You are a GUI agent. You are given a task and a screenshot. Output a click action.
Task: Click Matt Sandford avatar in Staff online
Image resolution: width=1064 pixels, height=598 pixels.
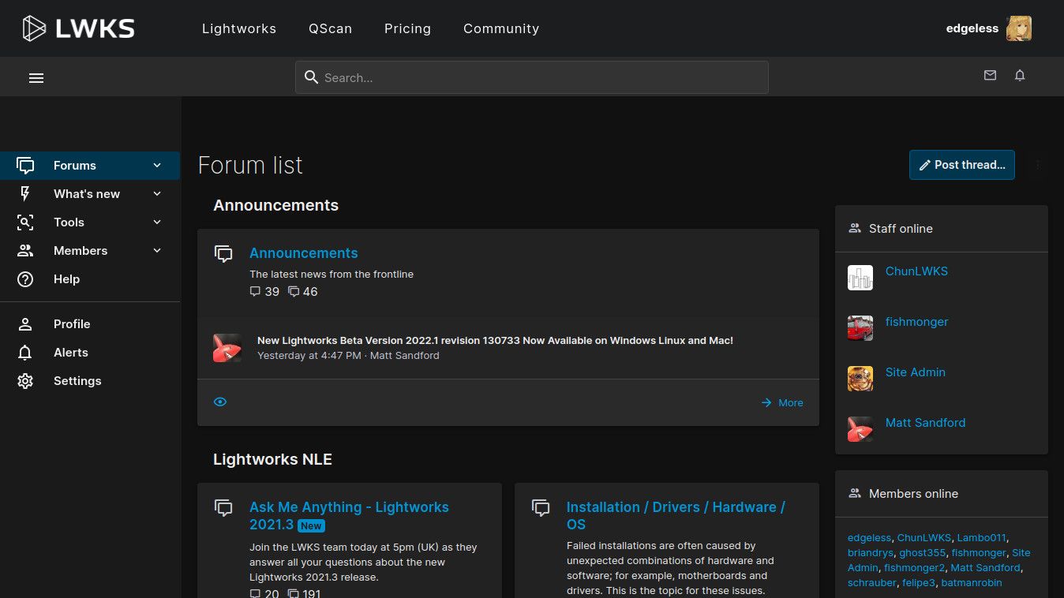pyautogui.click(x=860, y=429)
